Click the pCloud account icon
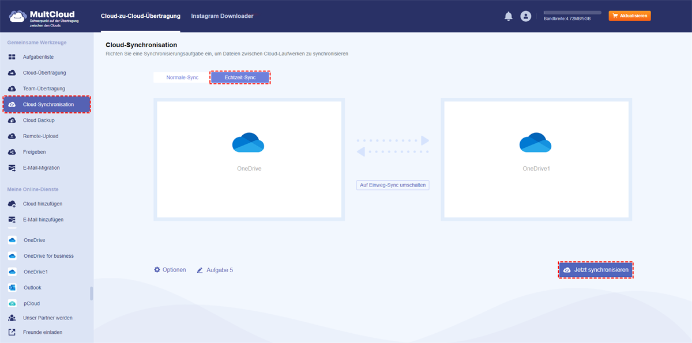 point(12,303)
